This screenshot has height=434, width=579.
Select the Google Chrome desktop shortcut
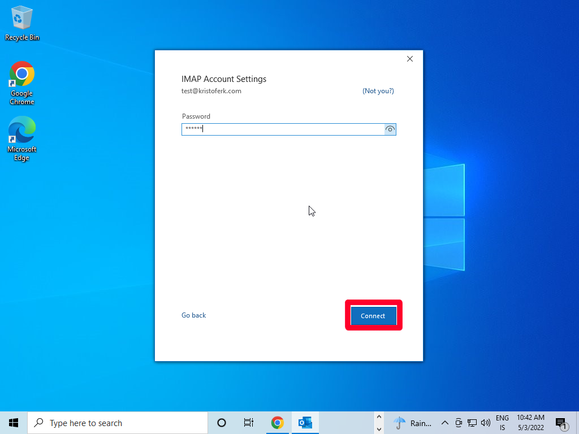coord(22,83)
